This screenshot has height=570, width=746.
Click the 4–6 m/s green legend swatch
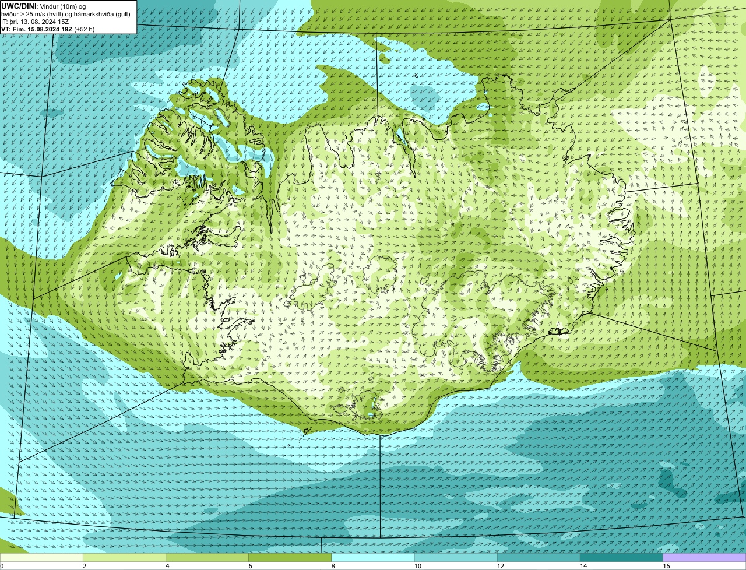pyautogui.click(x=207, y=557)
